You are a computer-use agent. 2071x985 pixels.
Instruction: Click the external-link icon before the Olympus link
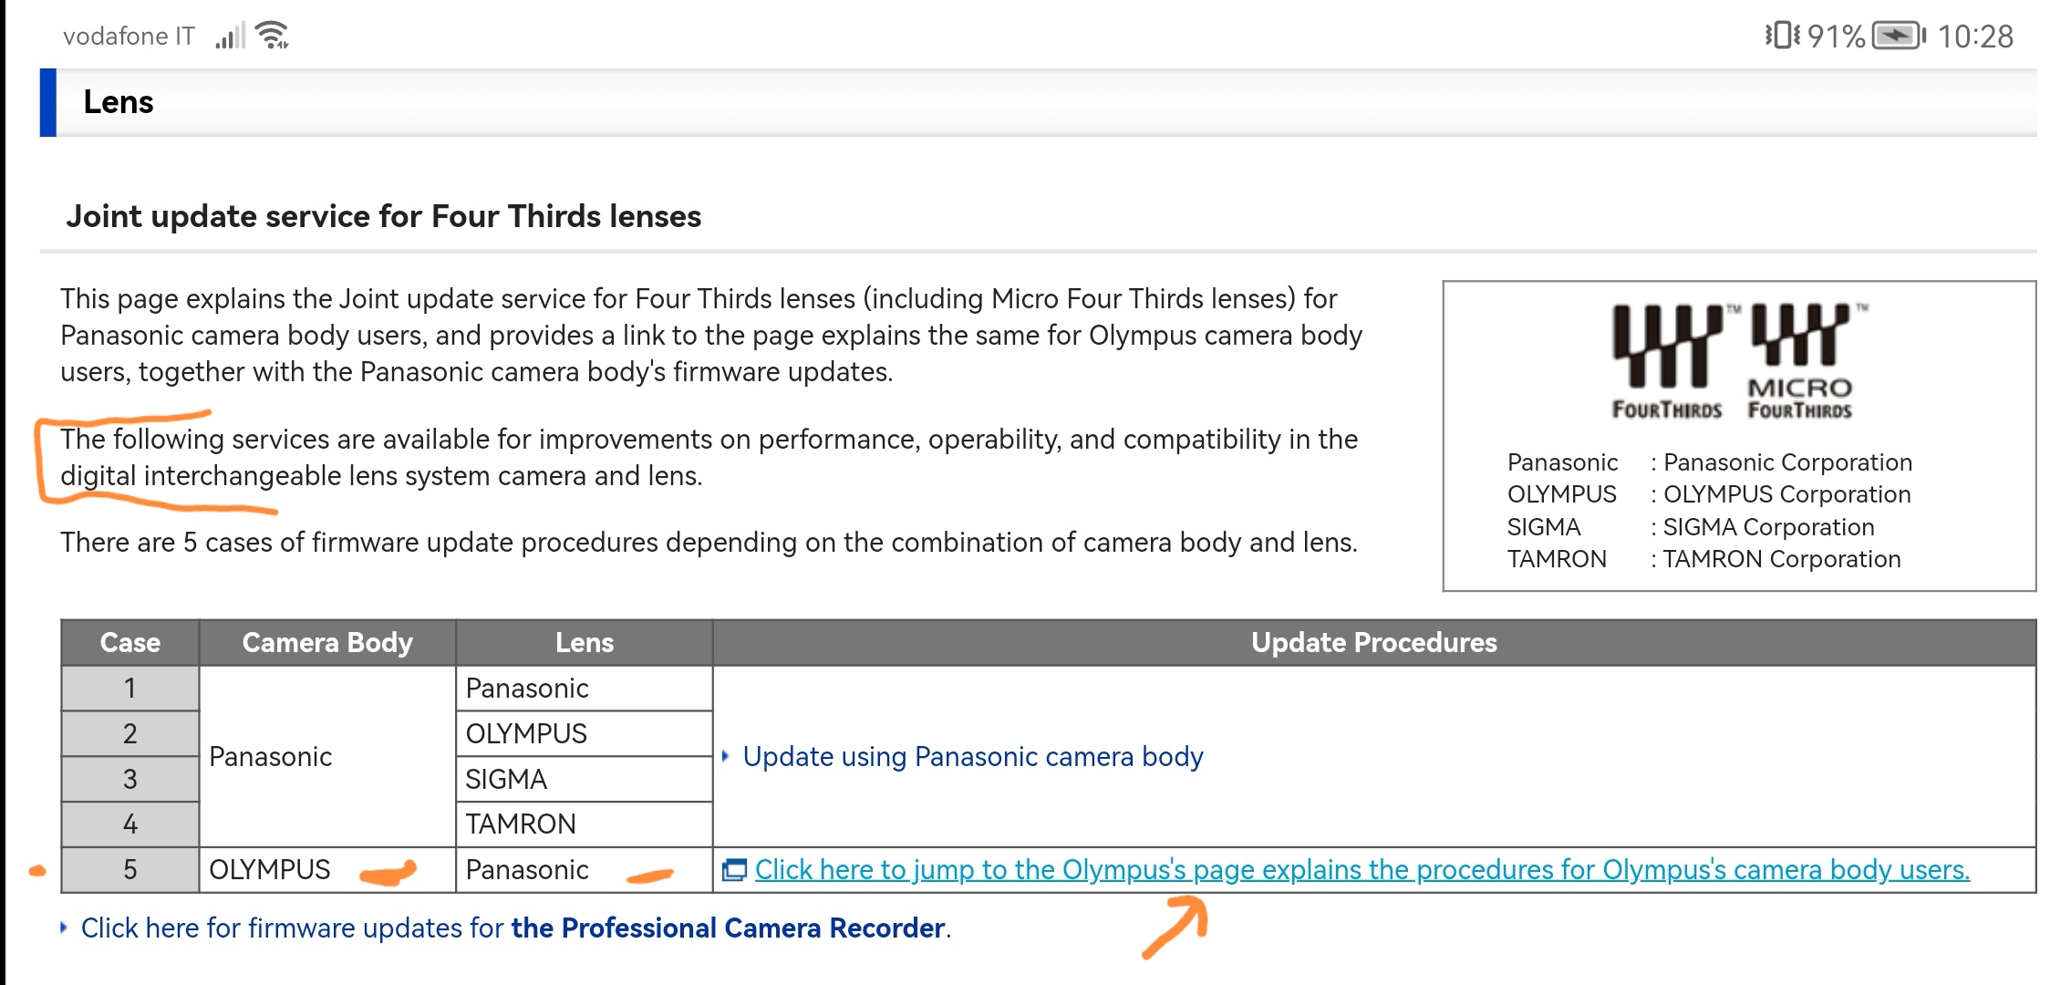tap(734, 870)
